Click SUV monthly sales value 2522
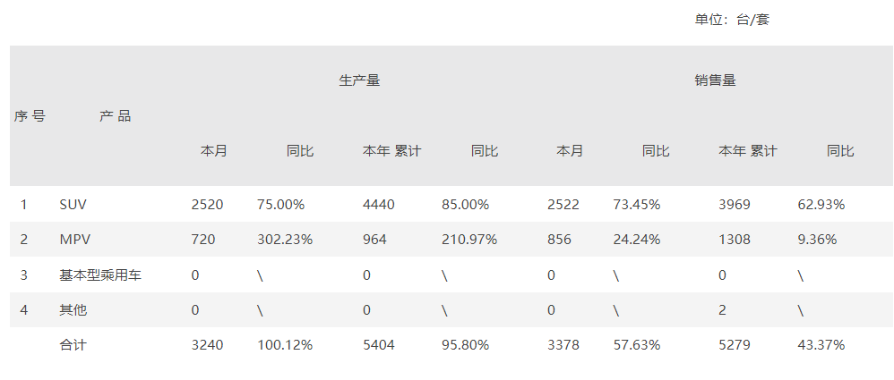Screen dimensions: 894x380 click(x=563, y=205)
